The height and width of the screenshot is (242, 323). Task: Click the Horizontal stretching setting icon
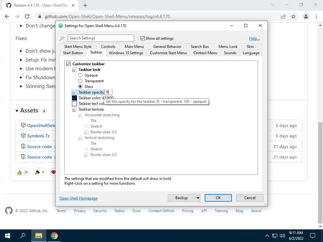(80, 115)
